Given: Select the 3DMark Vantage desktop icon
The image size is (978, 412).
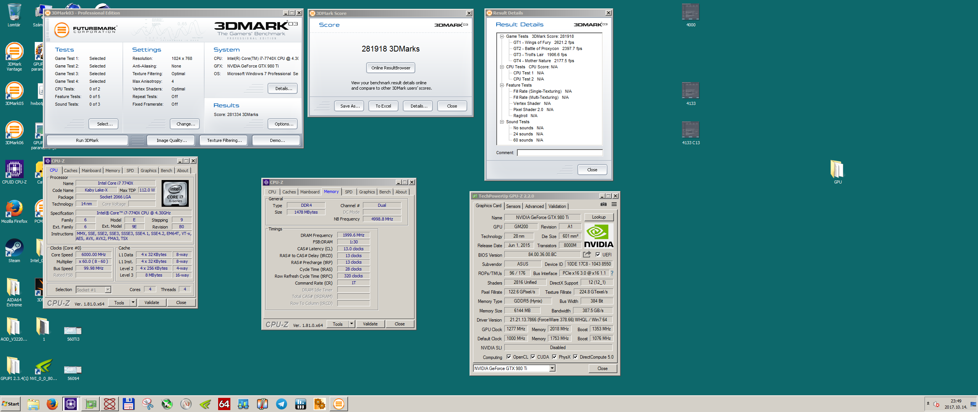Looking at the screenshot, I should (14, 56).
